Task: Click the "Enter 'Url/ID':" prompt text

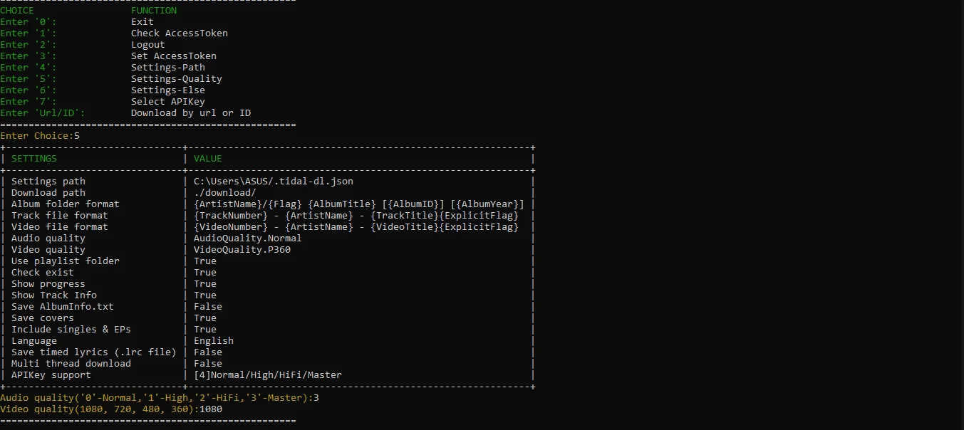Action: coord(43,113)
